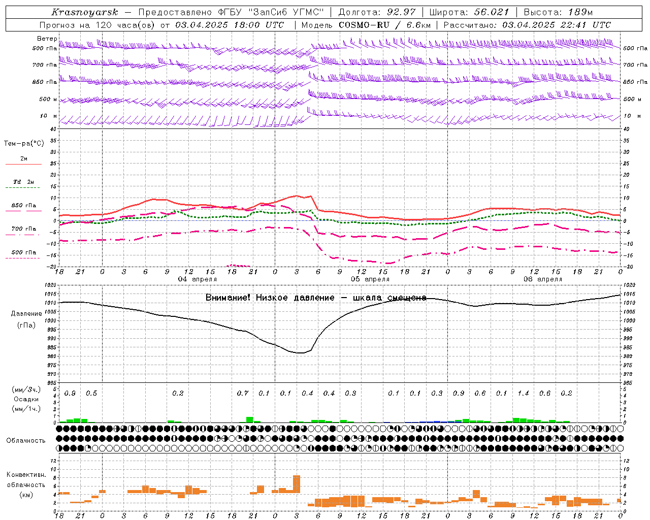Click the Облачность row label
Screen dimensions: 650x520
click(26, 441)
